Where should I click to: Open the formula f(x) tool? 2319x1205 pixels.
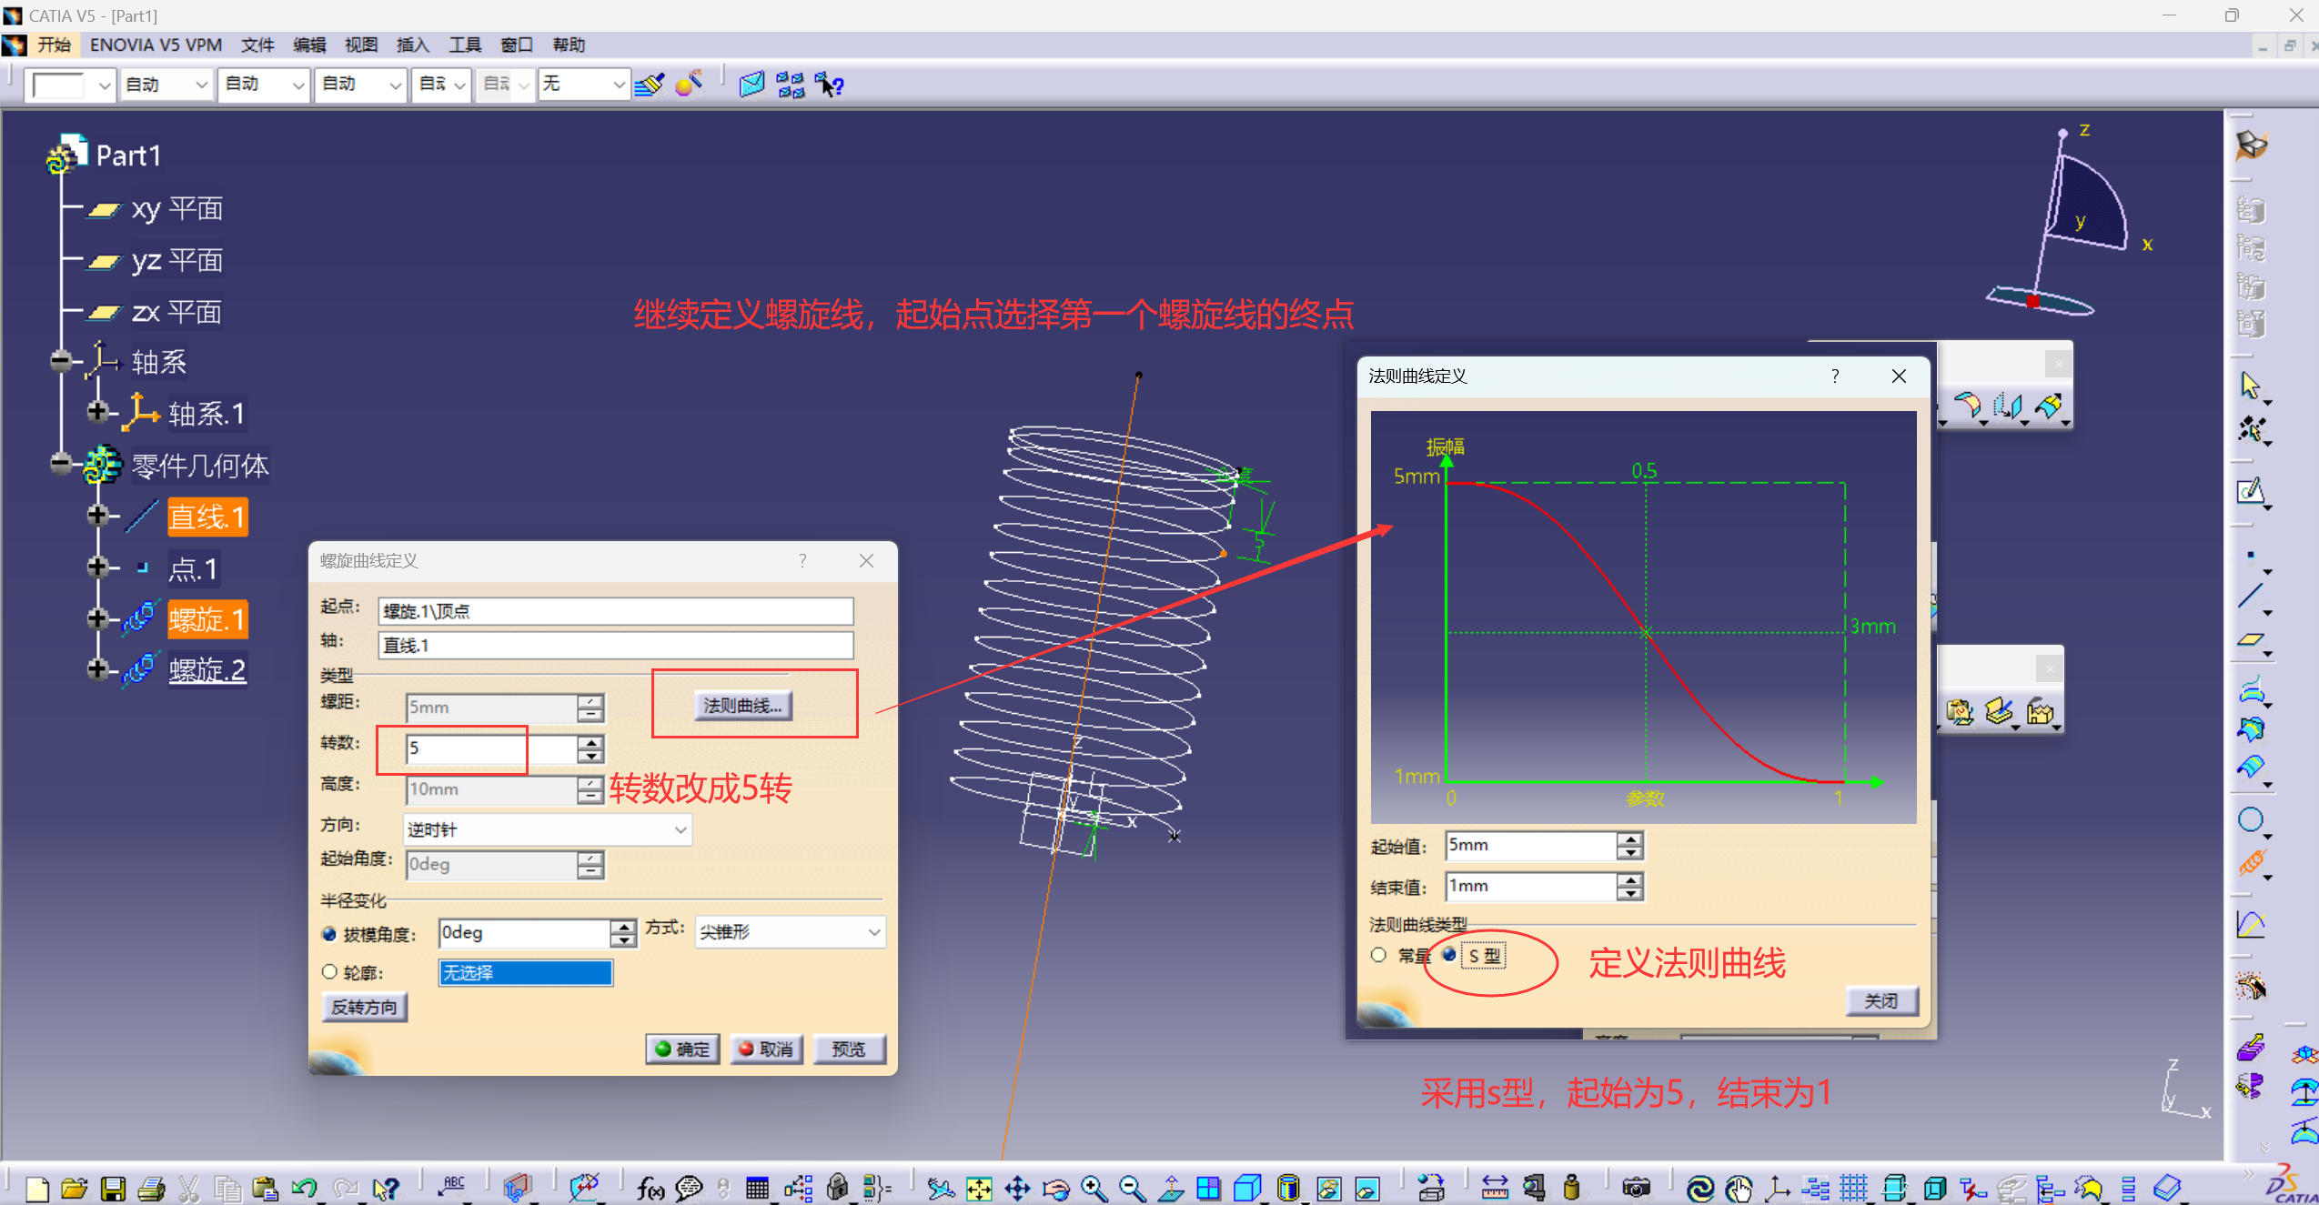pyautogui.click(x=650, y=1188)
